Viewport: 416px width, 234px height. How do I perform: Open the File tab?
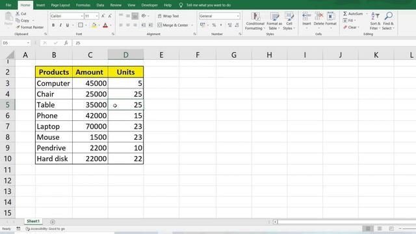[x=8, y=5]
